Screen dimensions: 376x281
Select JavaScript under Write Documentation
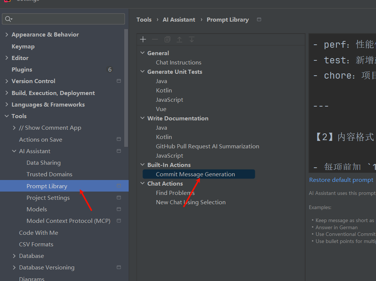tap(169, 155)
